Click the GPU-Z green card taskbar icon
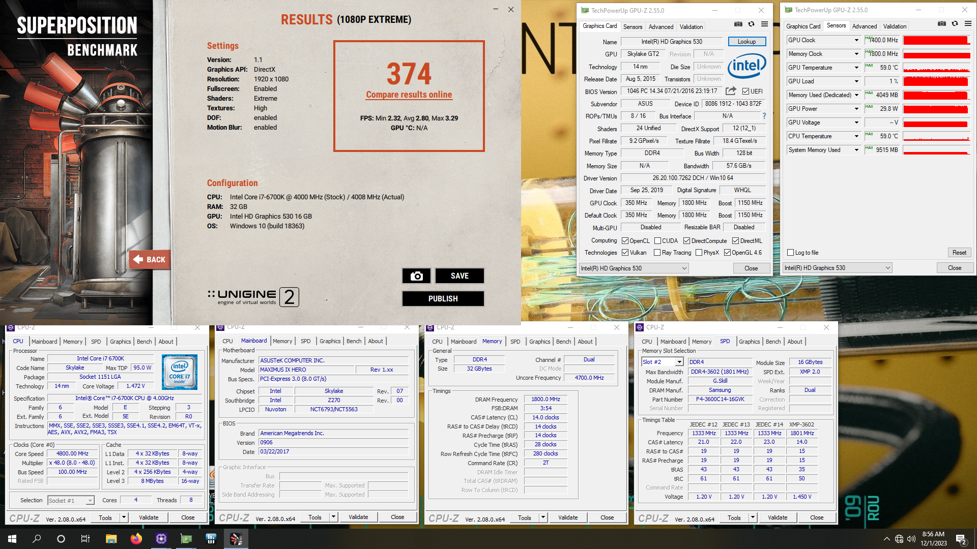Image resolution: width=977 pixels, height=549 pixels. (186, 539)
